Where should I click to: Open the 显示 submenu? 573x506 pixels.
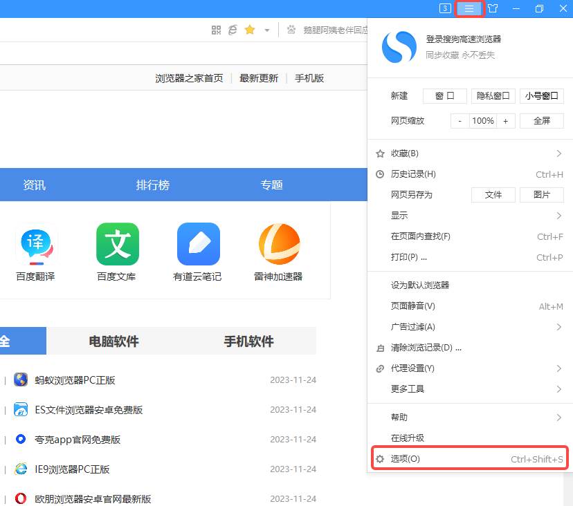[x=470, y=216]
